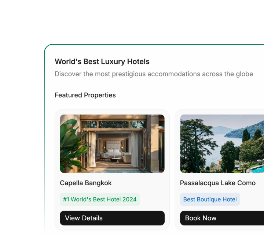Select the Passalacqua Lake Como title
Image resolution: width=264 pixels, height=235 pixels.
218,183
